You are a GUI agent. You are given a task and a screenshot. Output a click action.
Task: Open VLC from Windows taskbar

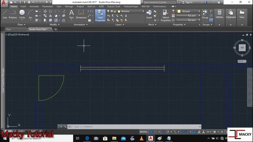click(x=142, y=138)
